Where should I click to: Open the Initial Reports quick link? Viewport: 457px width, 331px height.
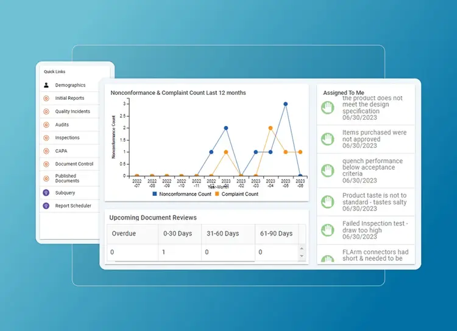click(x=69, y=98)
